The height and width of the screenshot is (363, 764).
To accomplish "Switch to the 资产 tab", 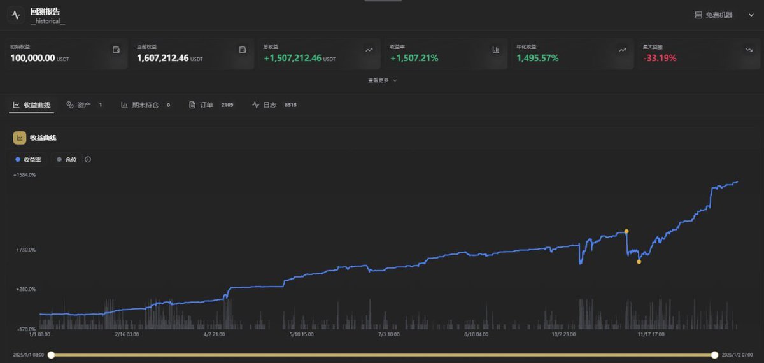I will [x=83, y=105].
